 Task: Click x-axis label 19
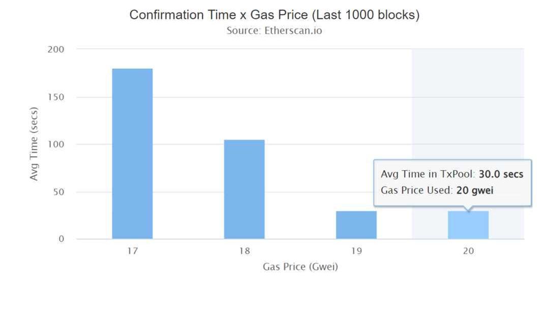pos(356,250)
